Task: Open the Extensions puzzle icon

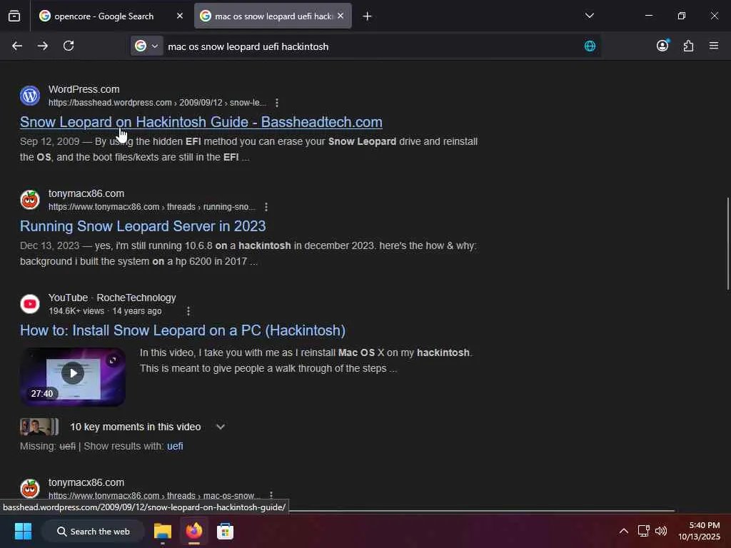Action: [689, 46]
